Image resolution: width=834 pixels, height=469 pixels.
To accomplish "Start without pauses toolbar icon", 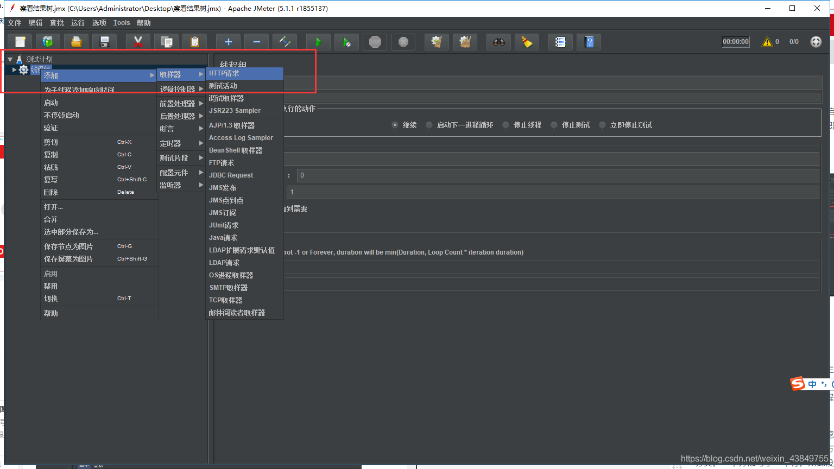I will click(347, 42).
